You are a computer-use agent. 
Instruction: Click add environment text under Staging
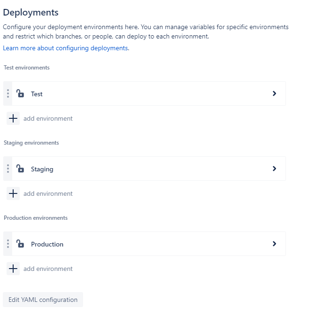click(48, 193)
